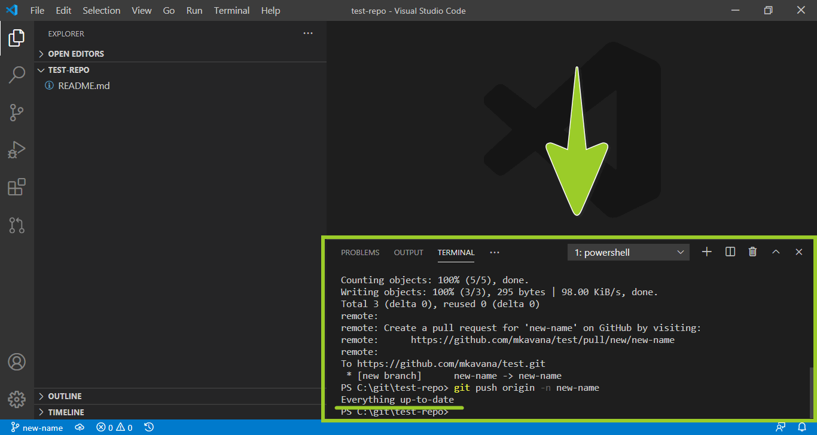Click the feedback icon in status bar
The image size is (817, 435).
[x=781, y=428]
